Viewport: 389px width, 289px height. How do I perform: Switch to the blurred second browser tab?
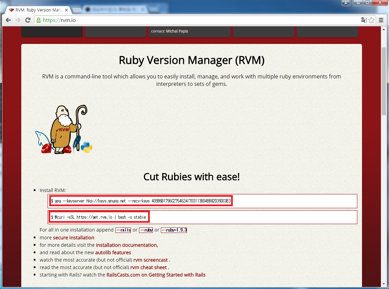click(115, 9)
